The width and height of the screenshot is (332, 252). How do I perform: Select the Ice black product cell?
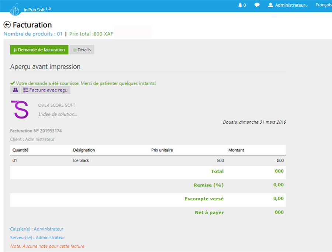[x=81, y=160]
